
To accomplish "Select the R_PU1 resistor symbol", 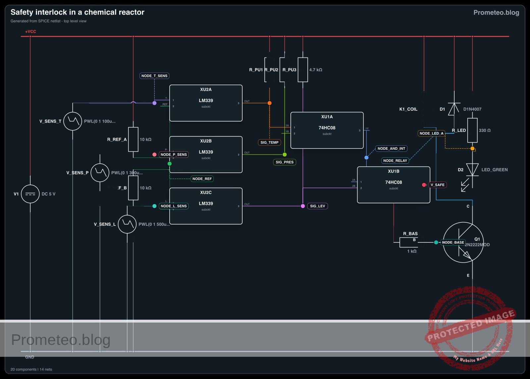I will 269,70.
